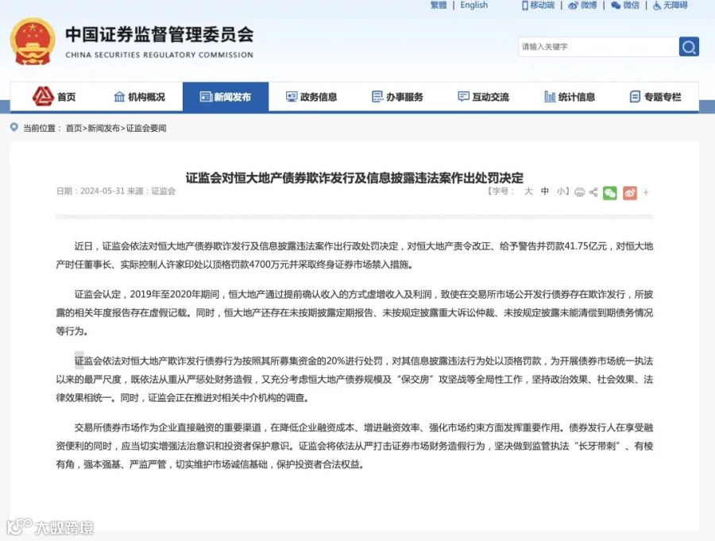Click the print article icon
Viewport: 715px width, 541px height.
point(580,192)
